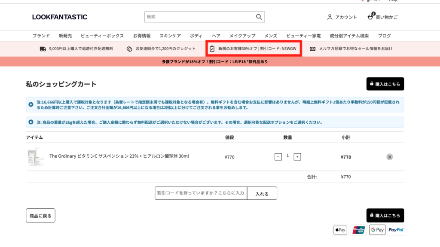Open the ビューティー家電 menu

tap(303, 36)
